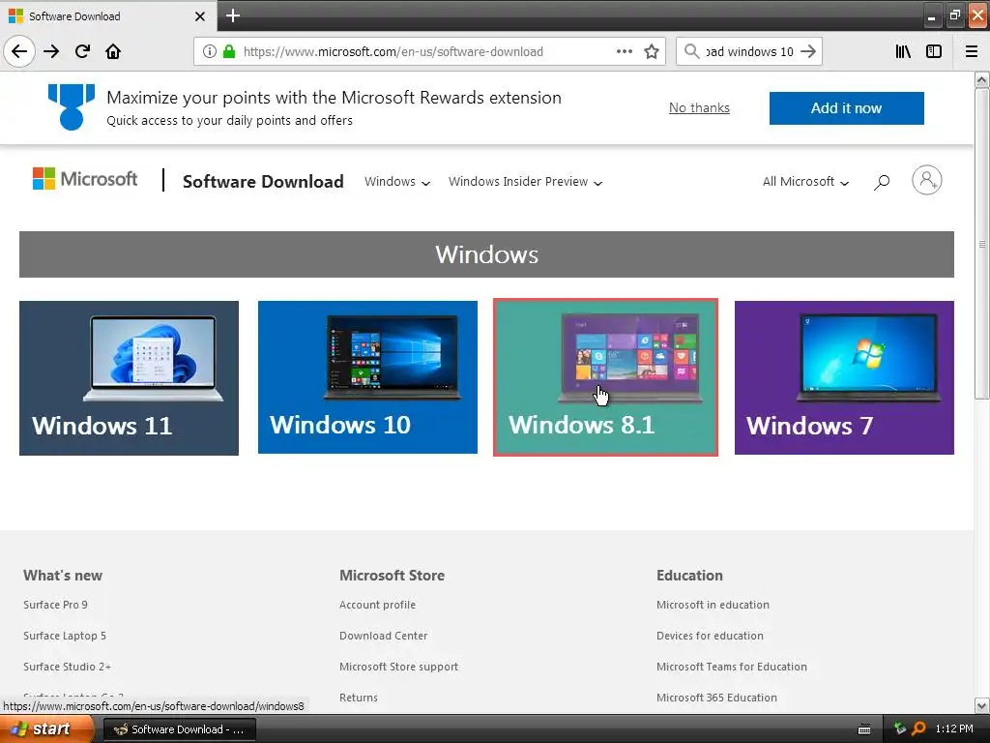Select the Windows 8.1 tile

[605, 377]
